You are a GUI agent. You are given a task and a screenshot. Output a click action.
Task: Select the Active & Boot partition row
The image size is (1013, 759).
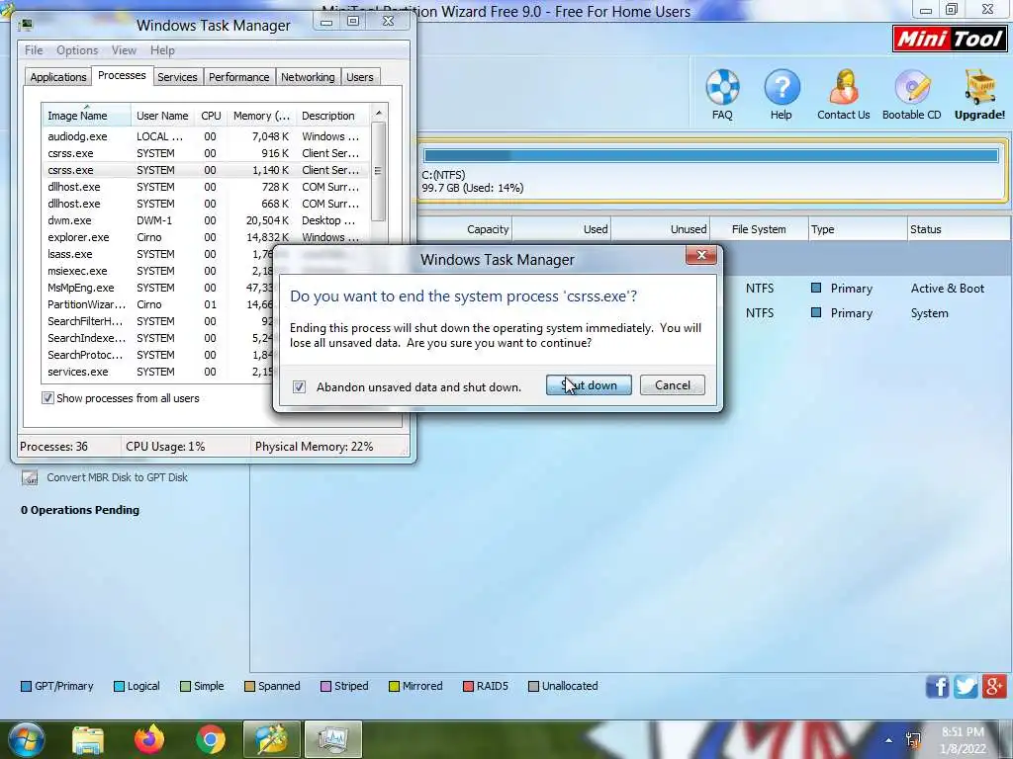866,289
